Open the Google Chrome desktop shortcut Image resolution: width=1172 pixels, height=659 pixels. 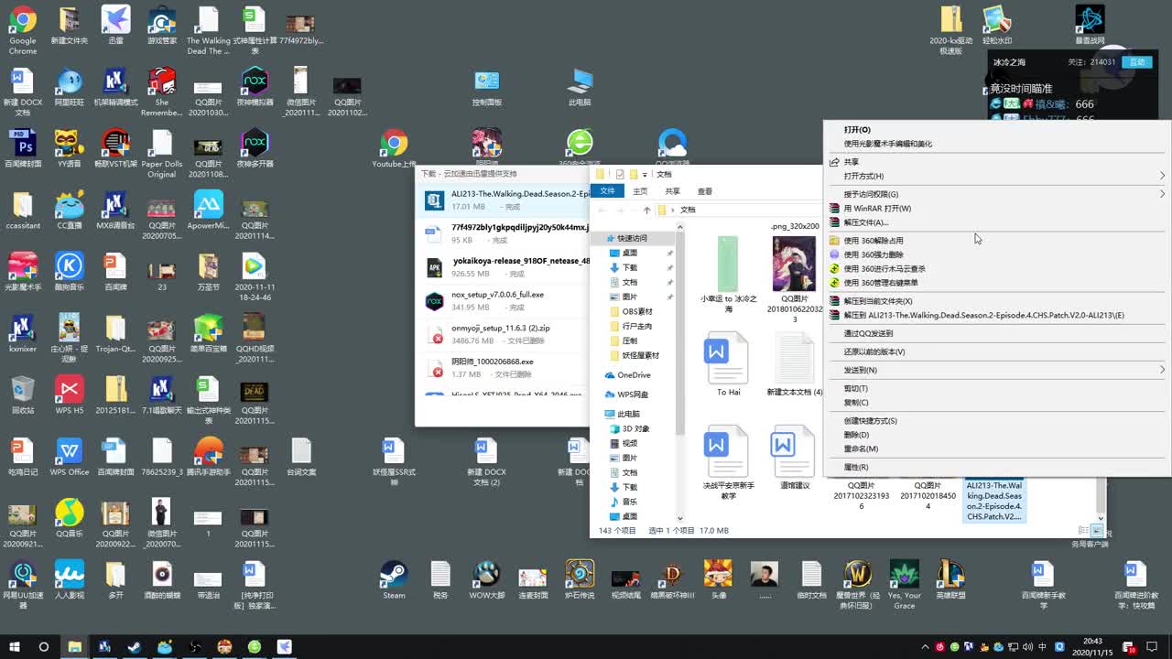tap(23, 30)
